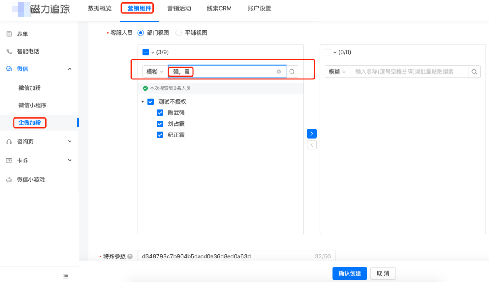489x282 pixels.
Task: Click the 咨询页 headset icon
Action: click(x=9, y=141)
